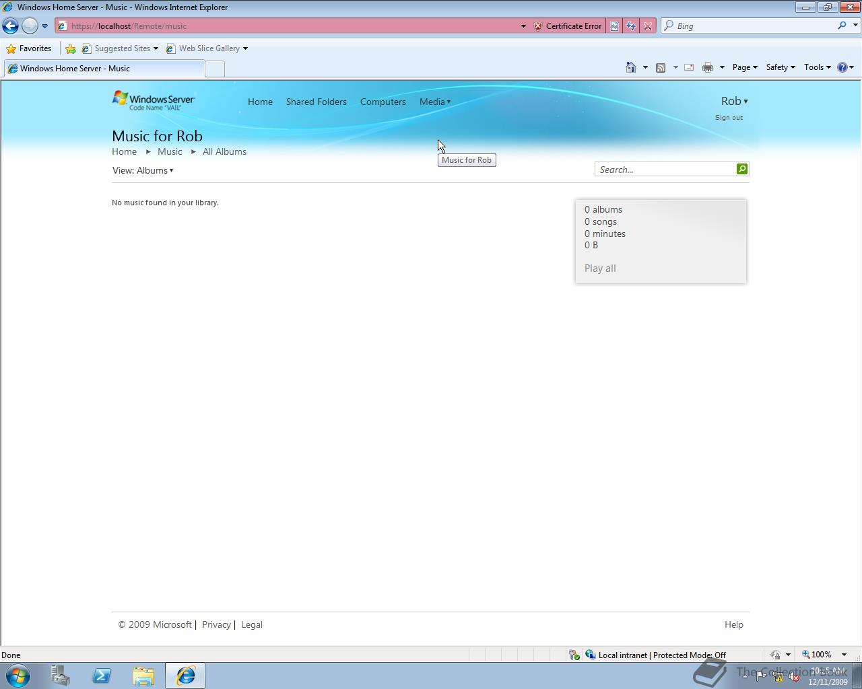The image size is (862, 689).
Task: Stop loading with the red X icon
Action: click(647, 26)
